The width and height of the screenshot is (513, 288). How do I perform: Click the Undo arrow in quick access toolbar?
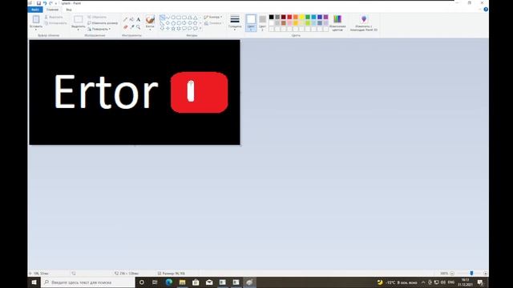tap(45, 3)
